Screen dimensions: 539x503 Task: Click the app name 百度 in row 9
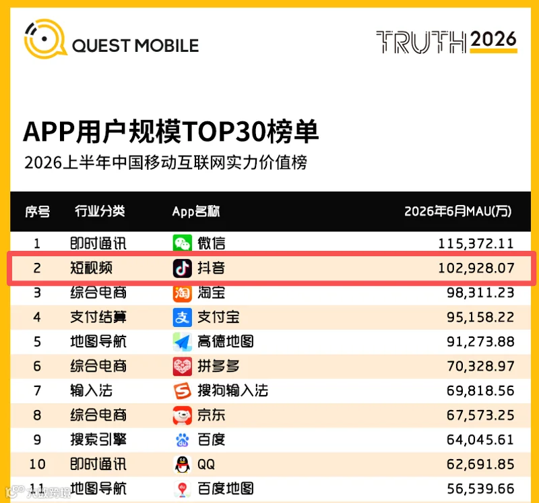(212, 440)
